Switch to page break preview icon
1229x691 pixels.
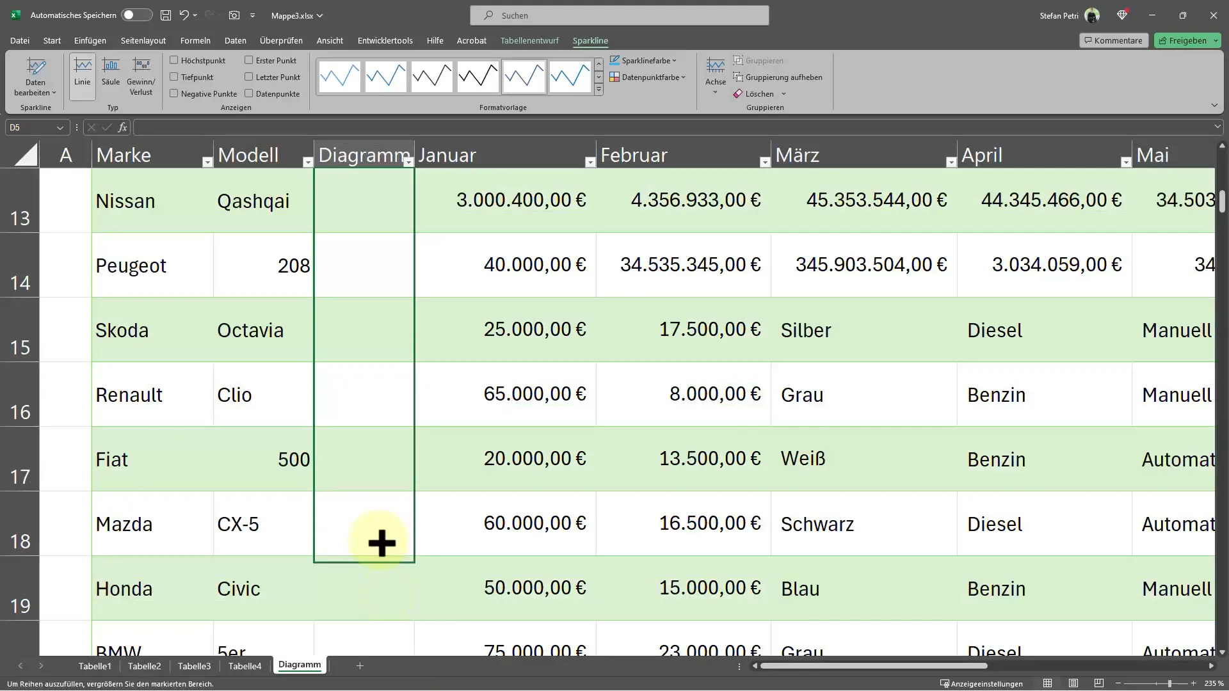click(1099, 683)
